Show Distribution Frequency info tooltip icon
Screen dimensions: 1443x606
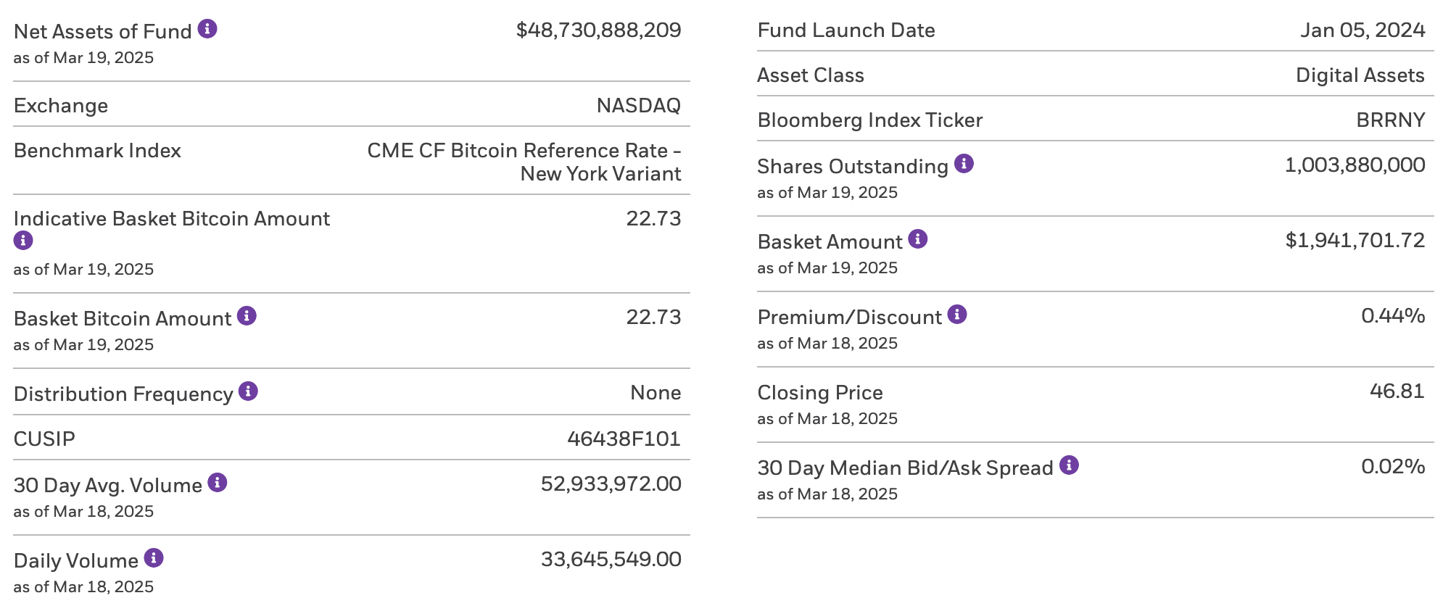pyautogui.click(x=249, y=391)
